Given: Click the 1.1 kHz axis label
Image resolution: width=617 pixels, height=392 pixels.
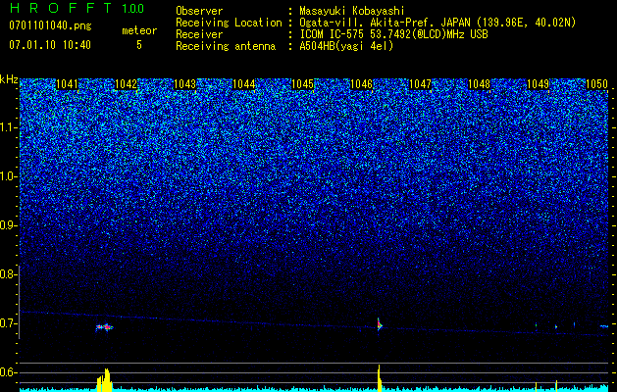Looking at the screenshot, I should 8,127.
